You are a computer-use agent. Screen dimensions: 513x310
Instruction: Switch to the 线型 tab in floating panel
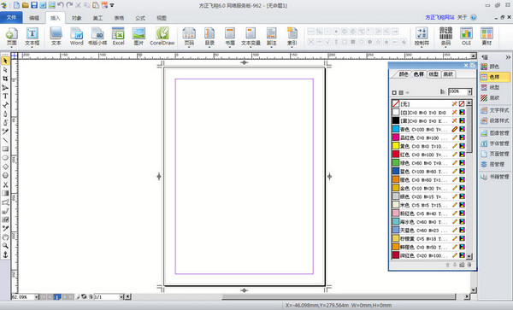pyautogui.click(x=433, y=74)
